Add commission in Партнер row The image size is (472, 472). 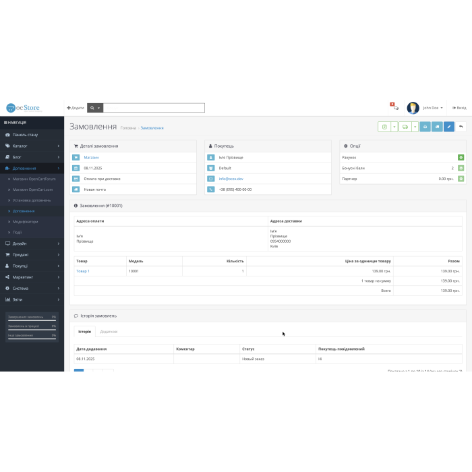[x=461, y=179]
